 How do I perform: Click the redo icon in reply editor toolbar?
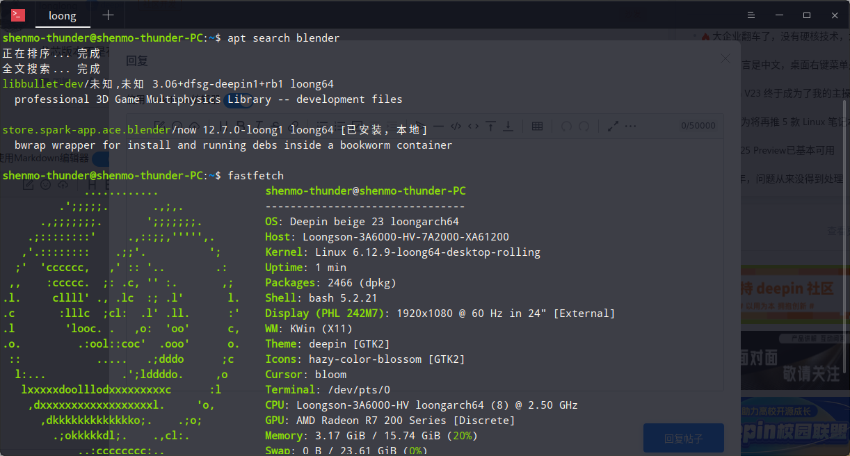tap(584, 126)
